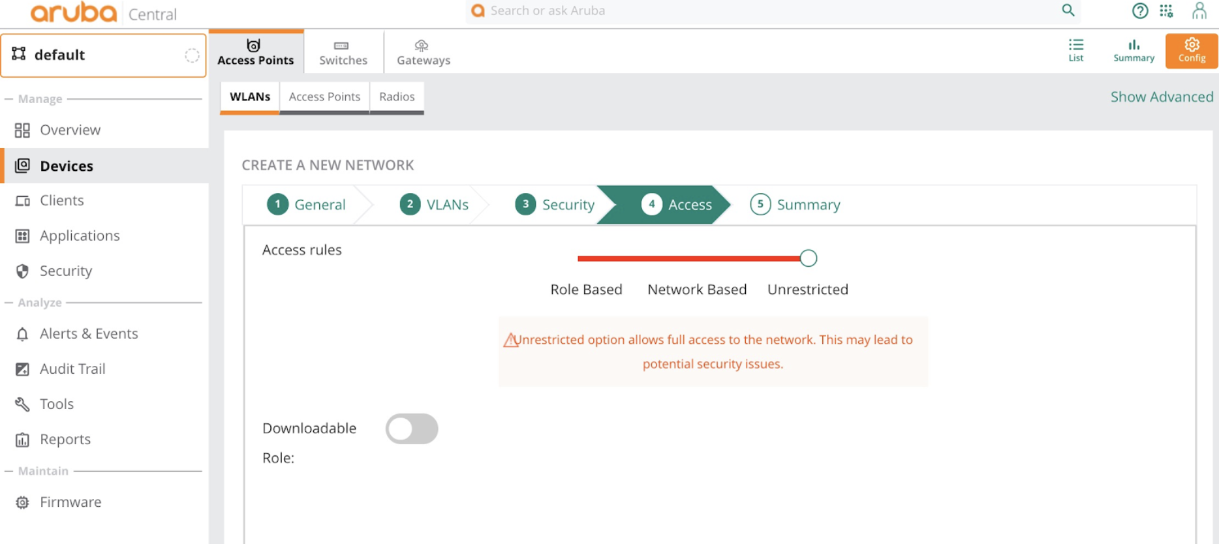
Task: Click the Clients sidebar icon
Action: pyautogui.click(x=22, y=201)
